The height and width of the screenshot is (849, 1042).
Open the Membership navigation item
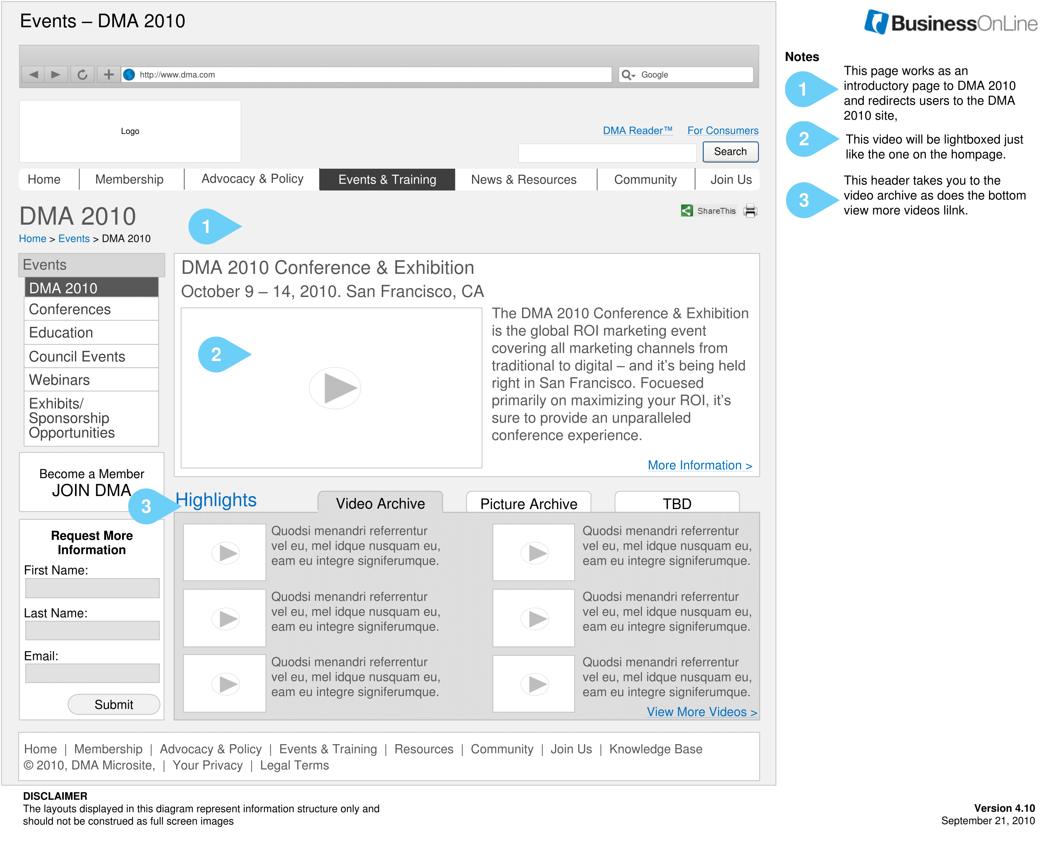[130, 180]
